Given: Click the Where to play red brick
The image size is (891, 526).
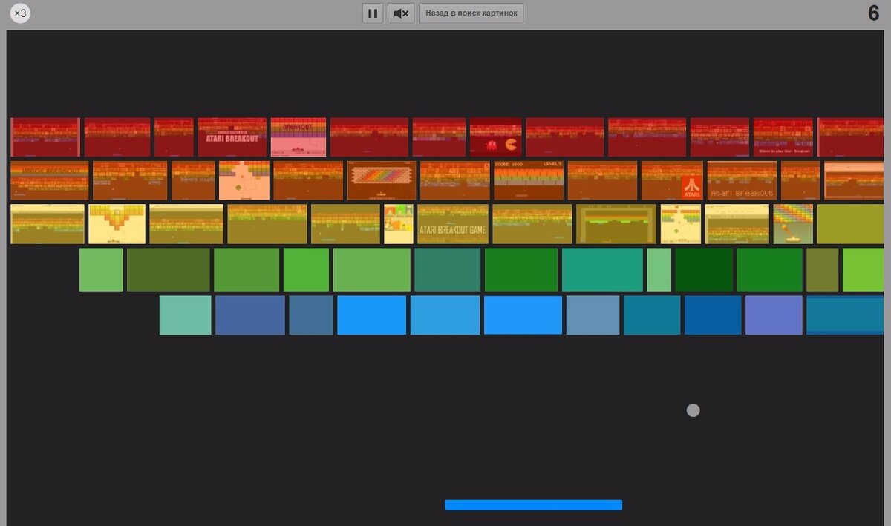Looking at the screenshot, I should click(x=783, y=137).
